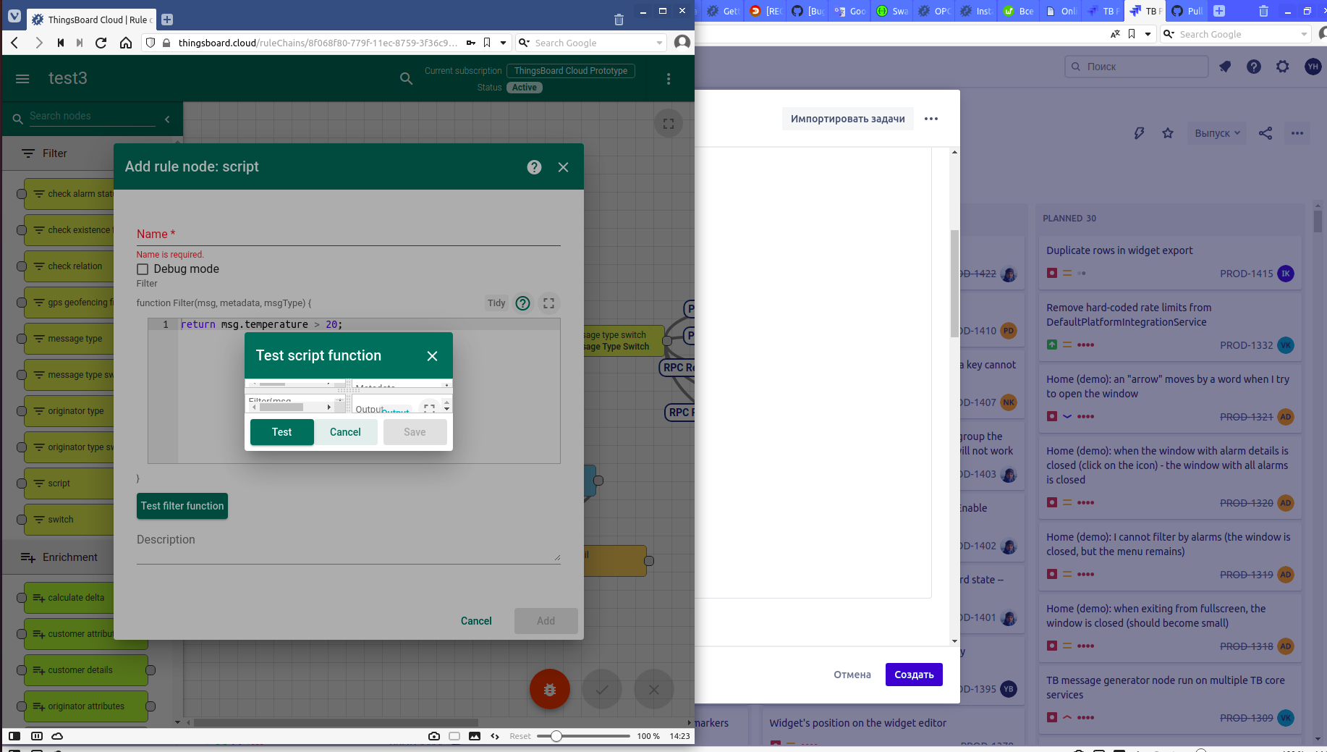The image size is (1327, 752).
Task: Switch to the ThingsBoard Cloud browser tab
Action: pyautogui.click(x=91, y=20)
